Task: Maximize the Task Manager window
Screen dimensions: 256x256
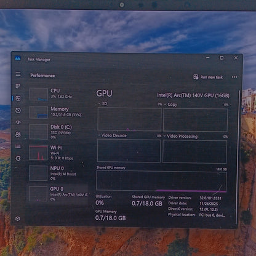Action: click(222, 58)
